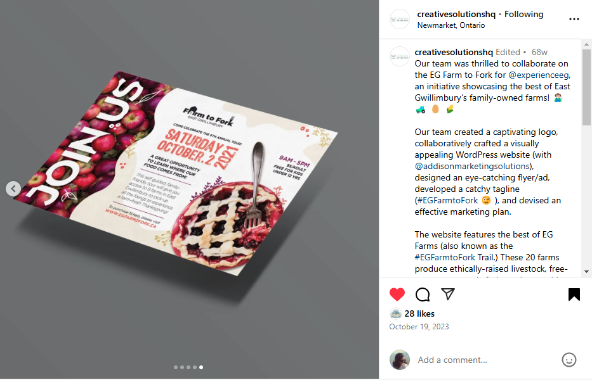Share the post via paper plane icon
Viewport: 592px width, 380px height.
[x=448, y=294]
